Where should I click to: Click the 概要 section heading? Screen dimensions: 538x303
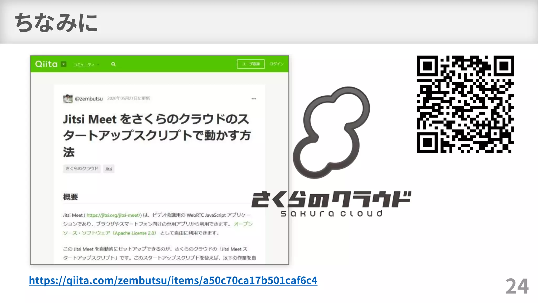[x=70, y=197]
